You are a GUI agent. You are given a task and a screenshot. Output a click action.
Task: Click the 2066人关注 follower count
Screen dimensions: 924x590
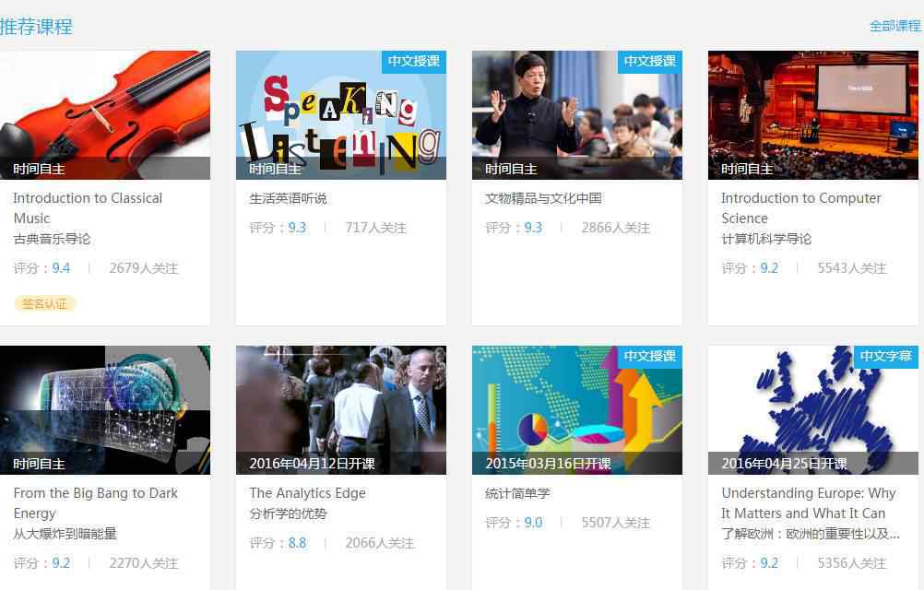point(380,543)
